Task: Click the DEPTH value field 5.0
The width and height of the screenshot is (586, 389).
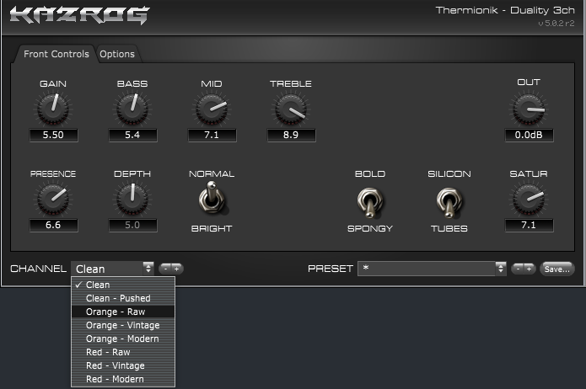Action: click(132, 225)
